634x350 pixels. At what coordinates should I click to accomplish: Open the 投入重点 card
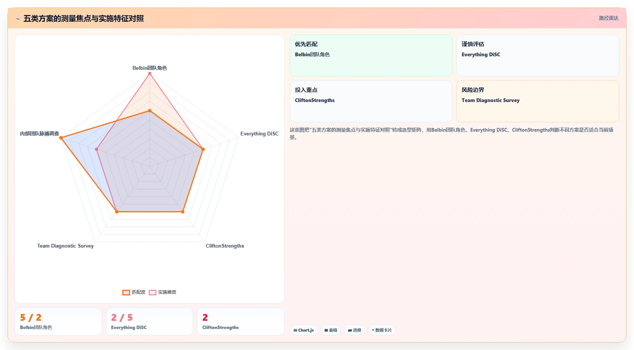pyautogui.click(x=371, y=101)
